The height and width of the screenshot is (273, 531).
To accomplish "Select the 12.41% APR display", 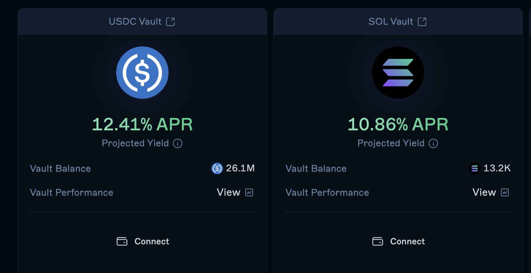I will [x=142, y=124].
